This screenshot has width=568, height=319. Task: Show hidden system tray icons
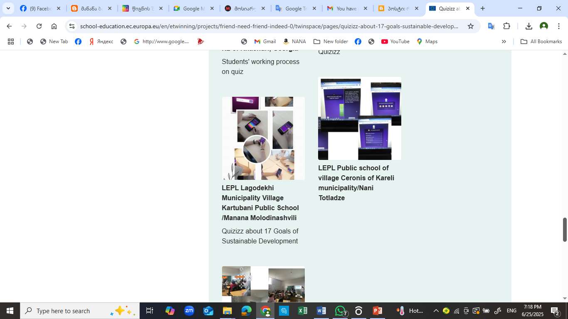click(436, 311)
